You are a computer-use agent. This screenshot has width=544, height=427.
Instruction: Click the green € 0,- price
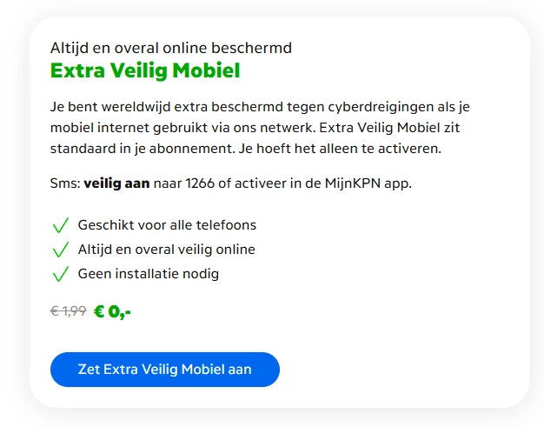112,310
